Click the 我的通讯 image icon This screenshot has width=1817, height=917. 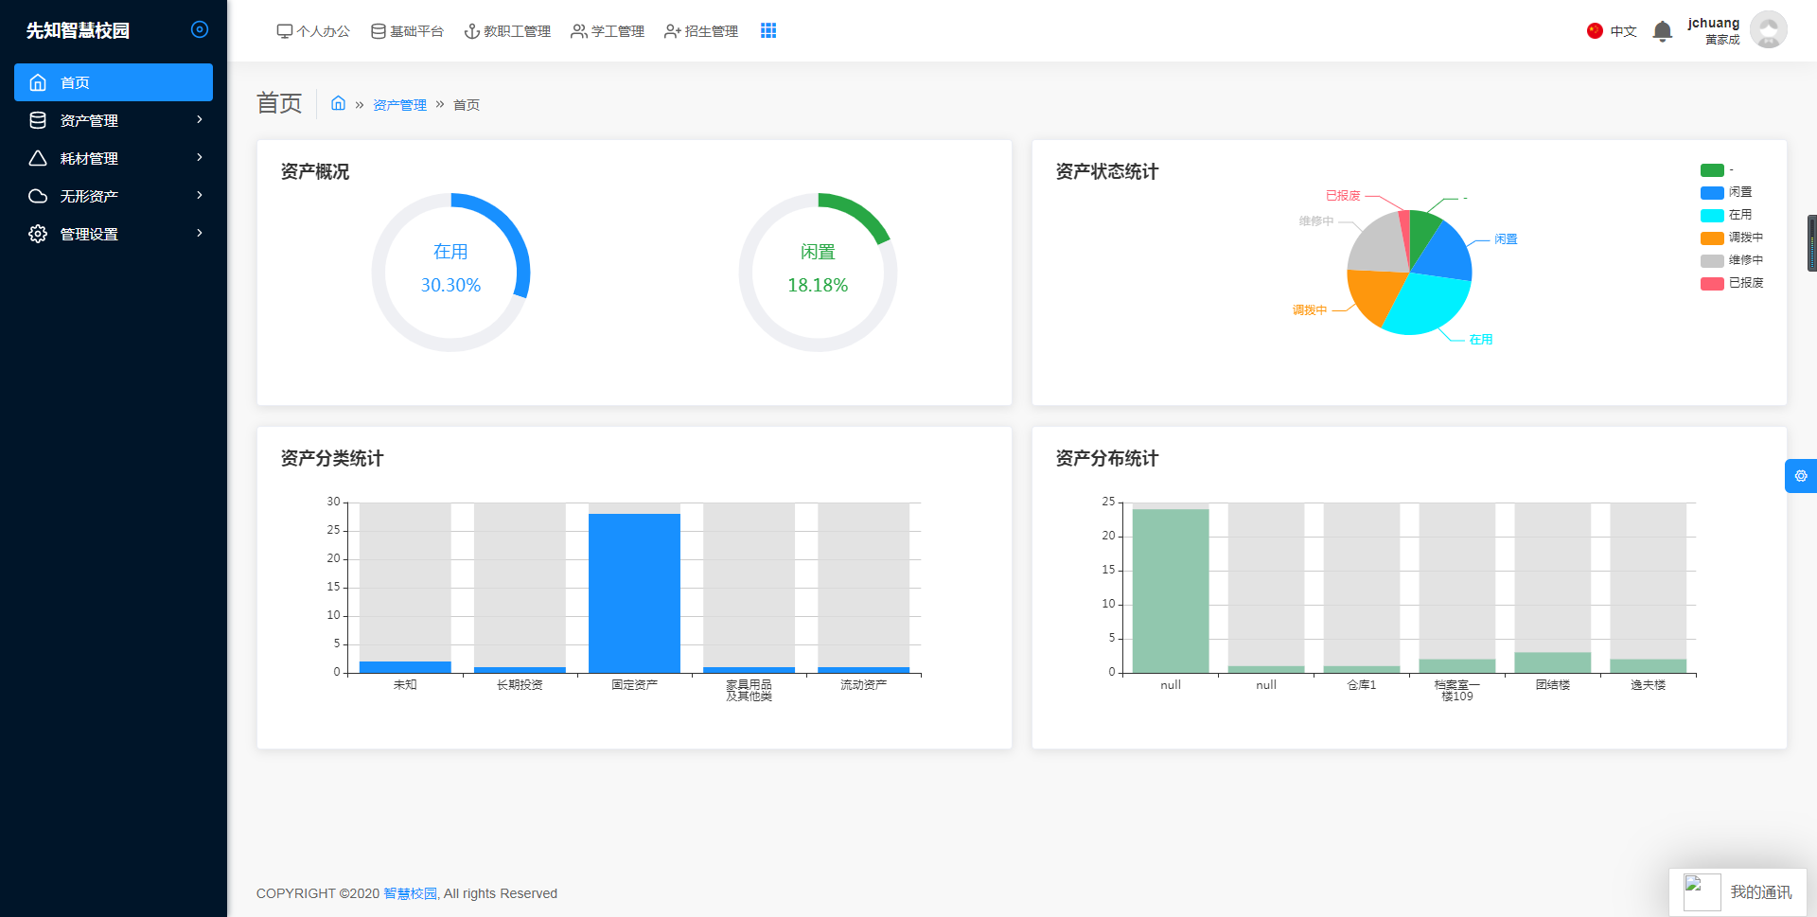pyautogui.click(x=1702, y=892)
